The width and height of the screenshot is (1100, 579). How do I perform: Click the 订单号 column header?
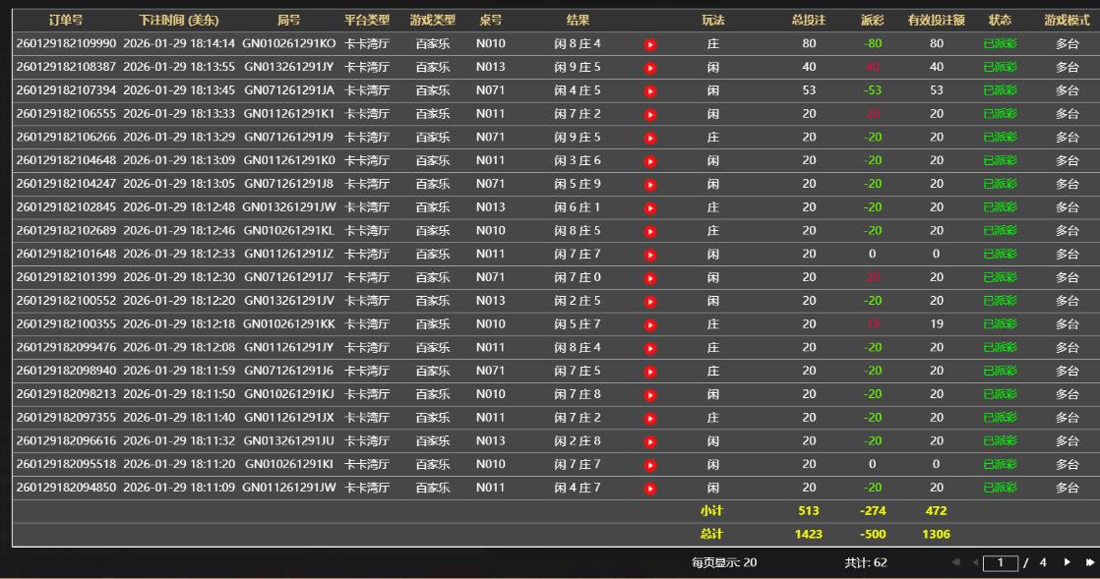tap(67, 20)
